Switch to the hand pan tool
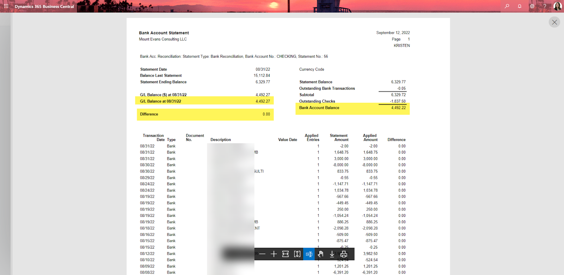564x275 pixels. (x=320, y=254)
